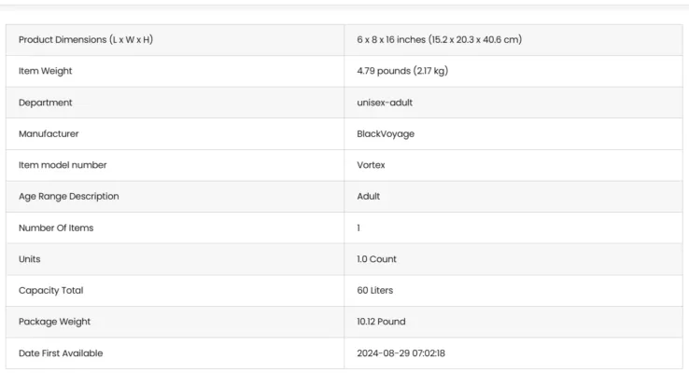Select the 10.12 Pound value

click(381, 322)
